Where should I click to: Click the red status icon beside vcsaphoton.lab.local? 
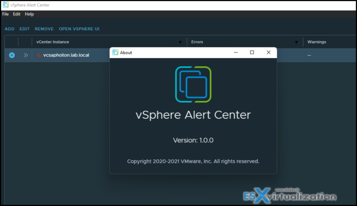click(x=39, y=55)
